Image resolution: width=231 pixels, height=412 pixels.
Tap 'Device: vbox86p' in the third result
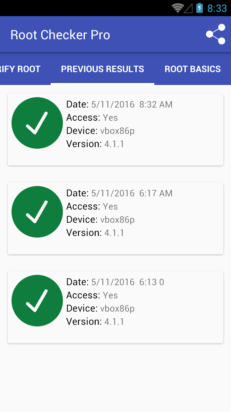[x=100, y=308]
